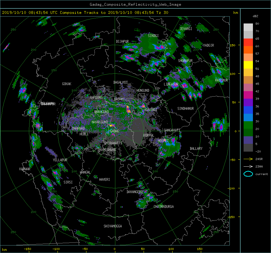The image size is (271, 253).
Task: Click the HOSPET city label
Action: [163, 141]
